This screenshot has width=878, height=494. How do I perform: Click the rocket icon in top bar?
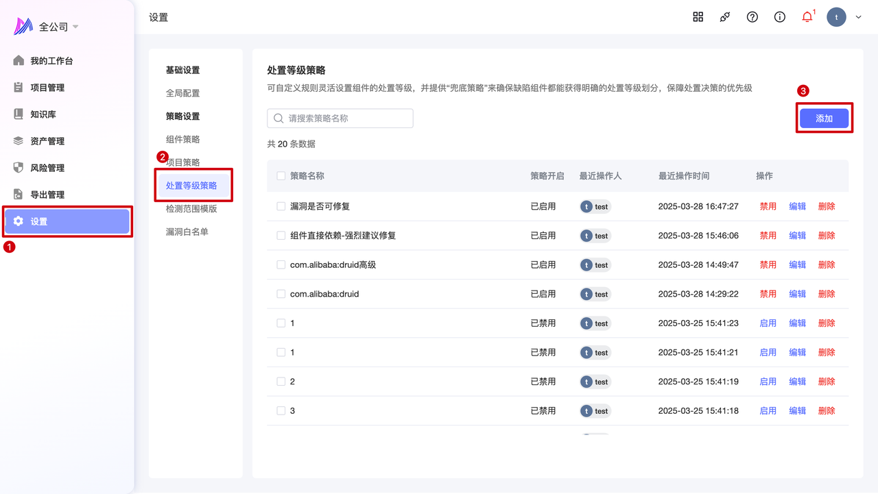(x=725, y=17)
